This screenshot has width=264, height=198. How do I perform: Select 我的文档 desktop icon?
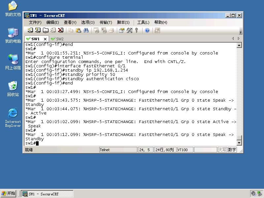coord(13,9)
